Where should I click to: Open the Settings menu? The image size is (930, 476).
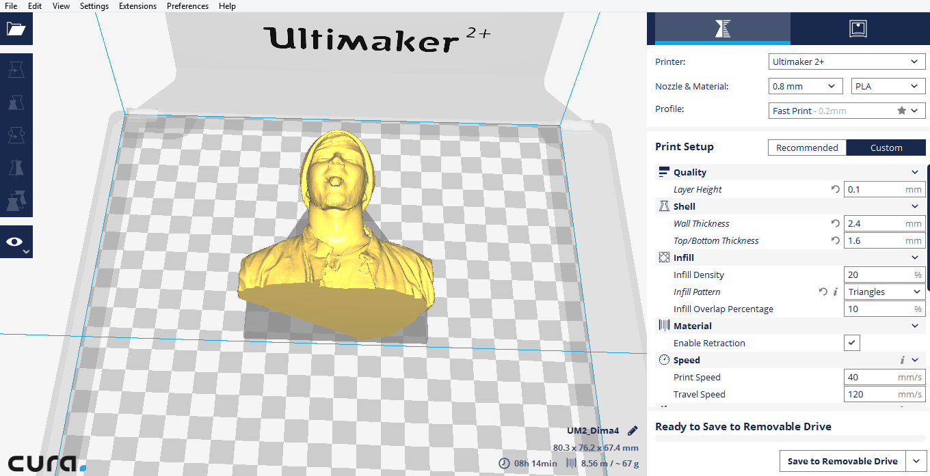tap(94, 6)
